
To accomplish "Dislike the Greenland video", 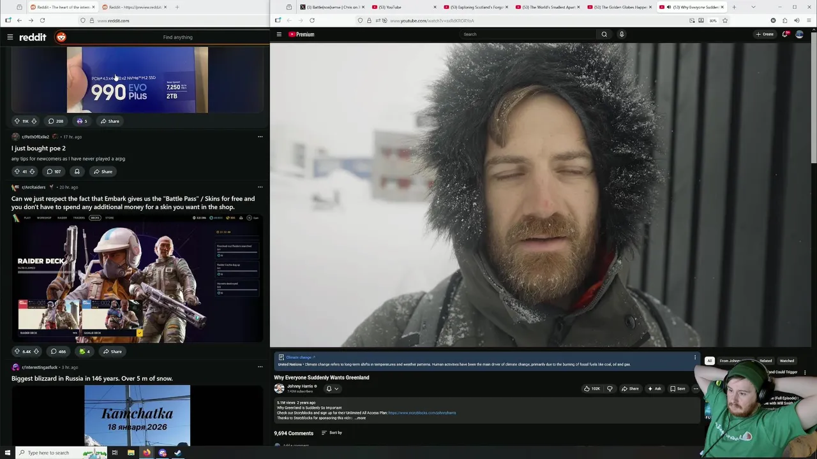I will coord(610,389).
